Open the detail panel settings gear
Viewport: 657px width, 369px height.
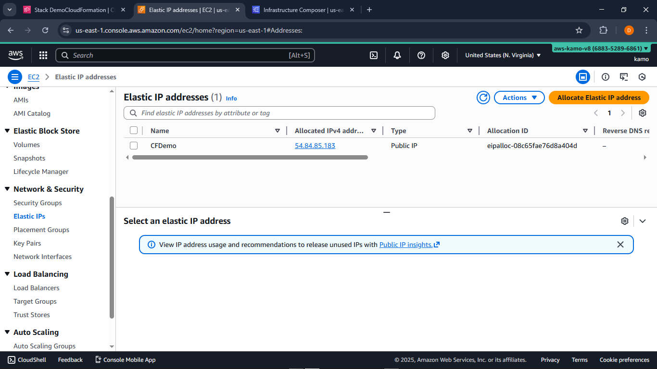click(625, 221)
